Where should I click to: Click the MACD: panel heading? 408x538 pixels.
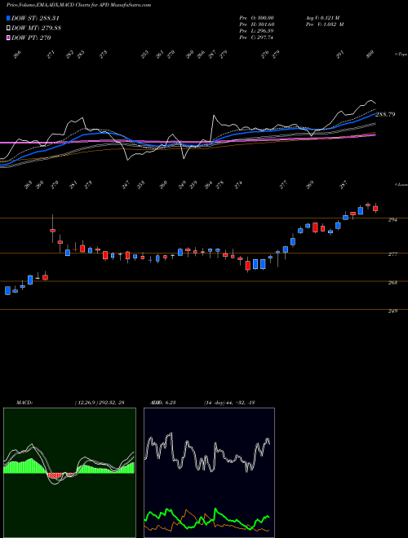(x=24, y=403)
